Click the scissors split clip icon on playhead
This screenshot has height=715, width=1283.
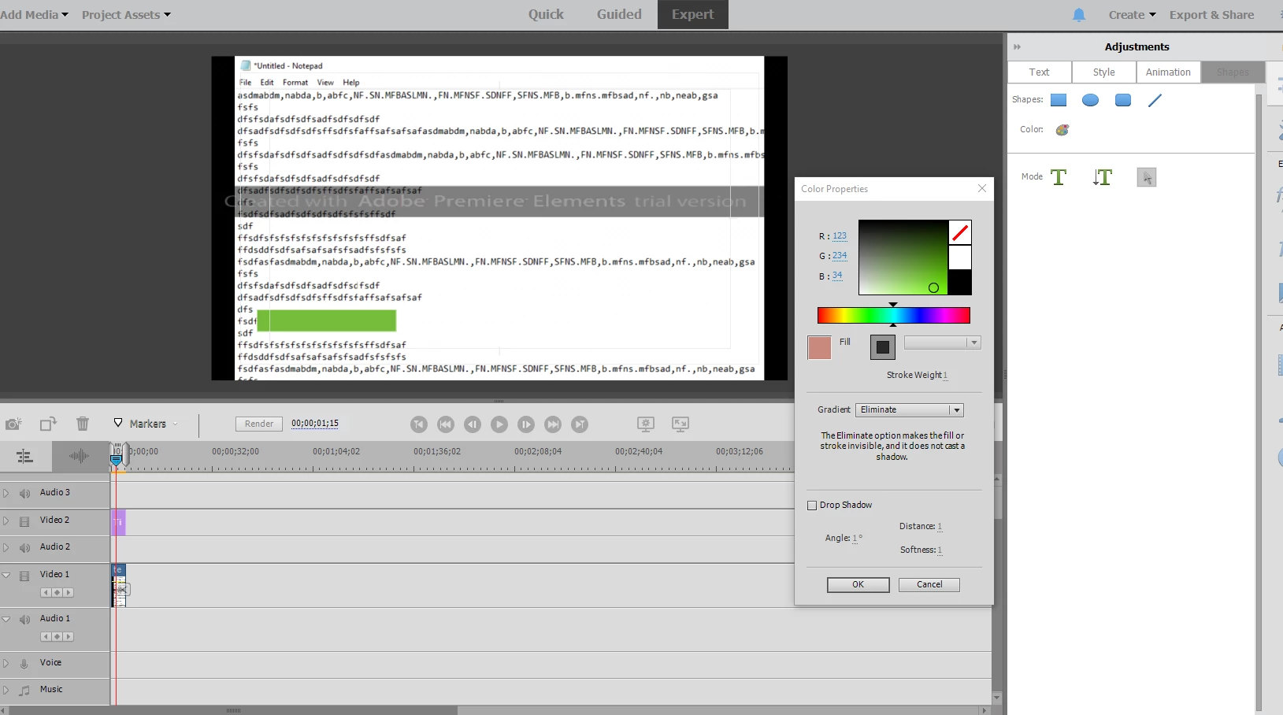tap(123, 589)
